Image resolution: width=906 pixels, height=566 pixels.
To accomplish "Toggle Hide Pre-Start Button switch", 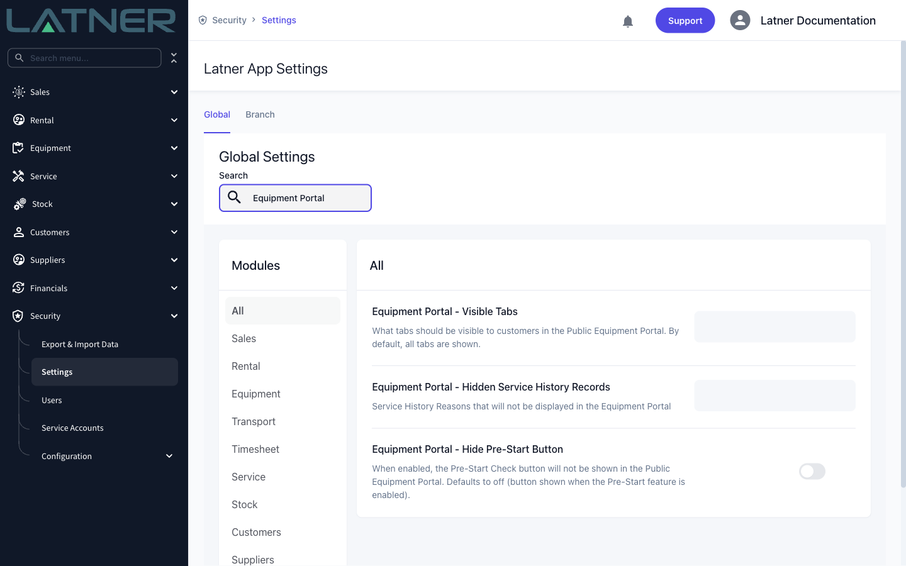I will pos(812,472).
